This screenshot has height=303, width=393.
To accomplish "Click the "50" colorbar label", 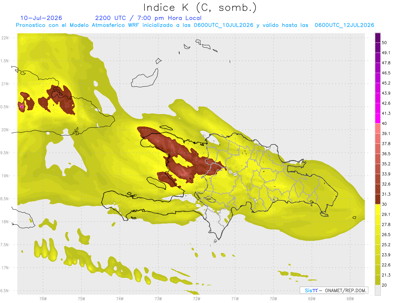I will (384, 43).
